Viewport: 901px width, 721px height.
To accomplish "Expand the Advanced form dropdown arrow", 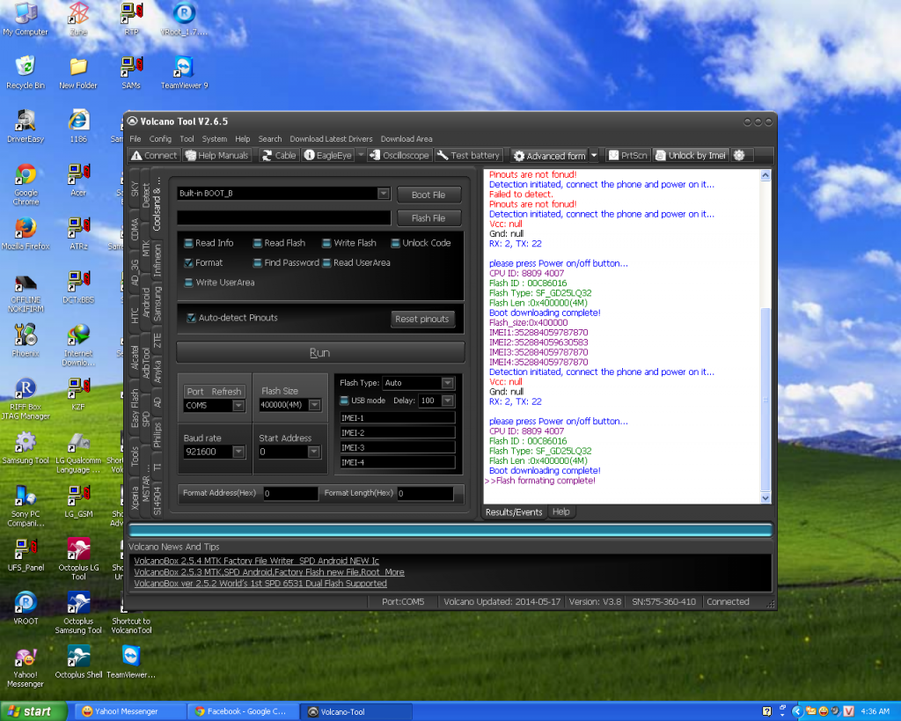I will [594, 156].
